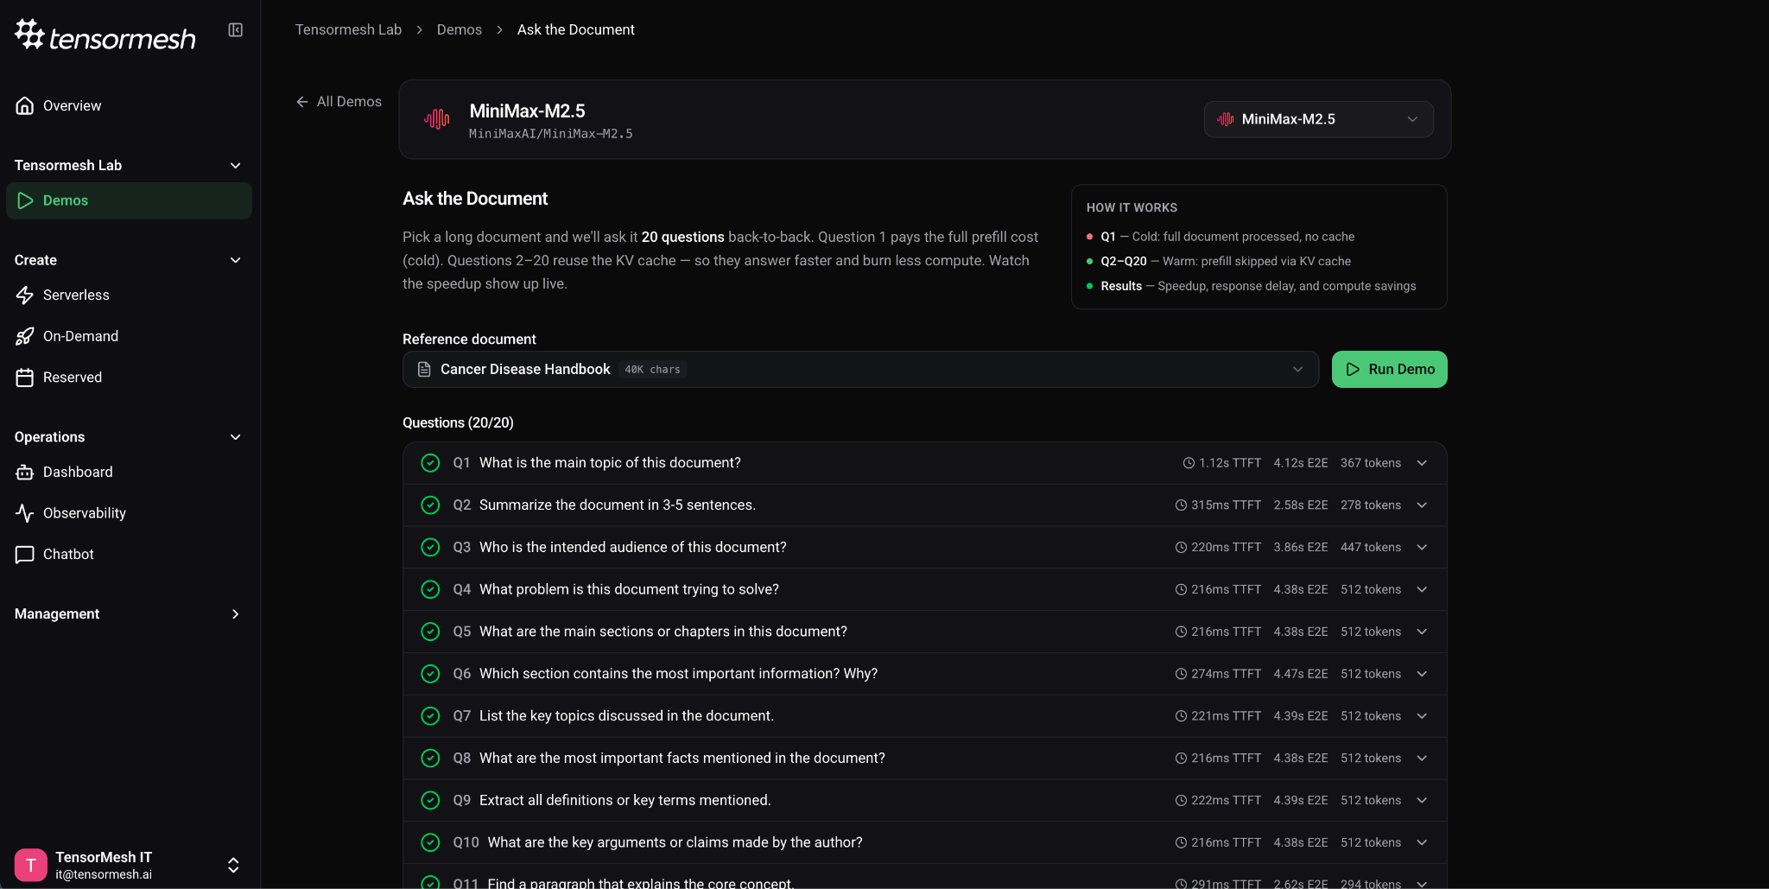Open Serverless lightning icon
Viewport: 1769px width, 889px height.
coord(25,295)
